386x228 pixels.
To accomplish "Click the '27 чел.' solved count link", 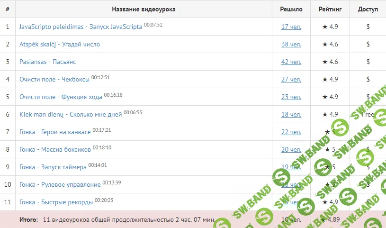I will coord(291,80).
